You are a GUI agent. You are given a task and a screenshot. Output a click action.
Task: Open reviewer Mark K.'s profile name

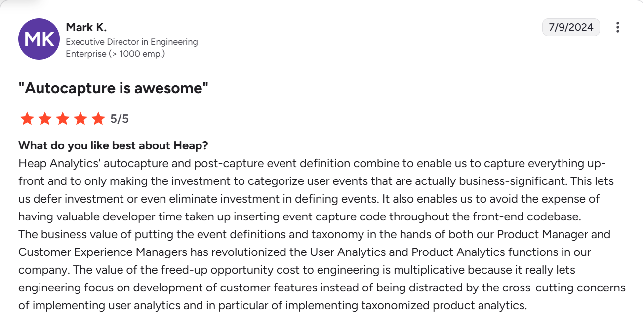86,28
